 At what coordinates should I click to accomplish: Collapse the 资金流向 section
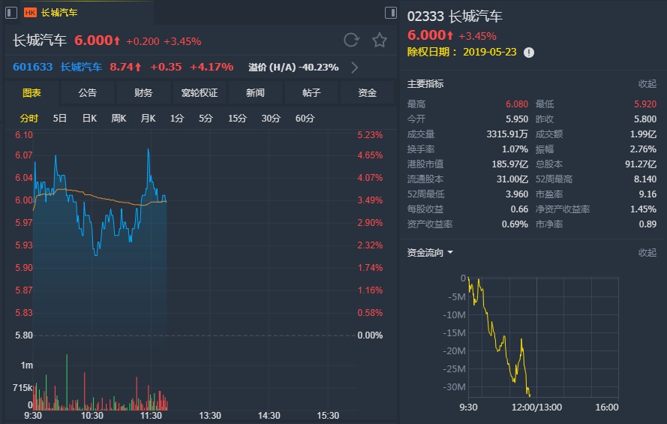(647, 253)
